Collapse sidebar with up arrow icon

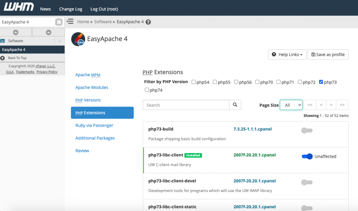point(16,32)
